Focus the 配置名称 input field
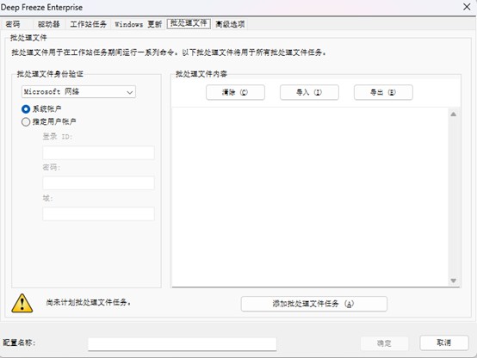477x358 pixels. pos(183,344)
